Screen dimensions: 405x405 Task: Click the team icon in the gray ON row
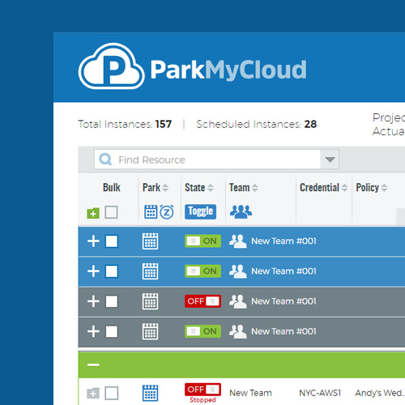(237, 331)
